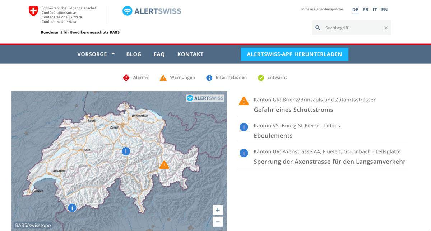Zoom out the map with minus button
The image size is (431, 231).
[x=218, y=222]
